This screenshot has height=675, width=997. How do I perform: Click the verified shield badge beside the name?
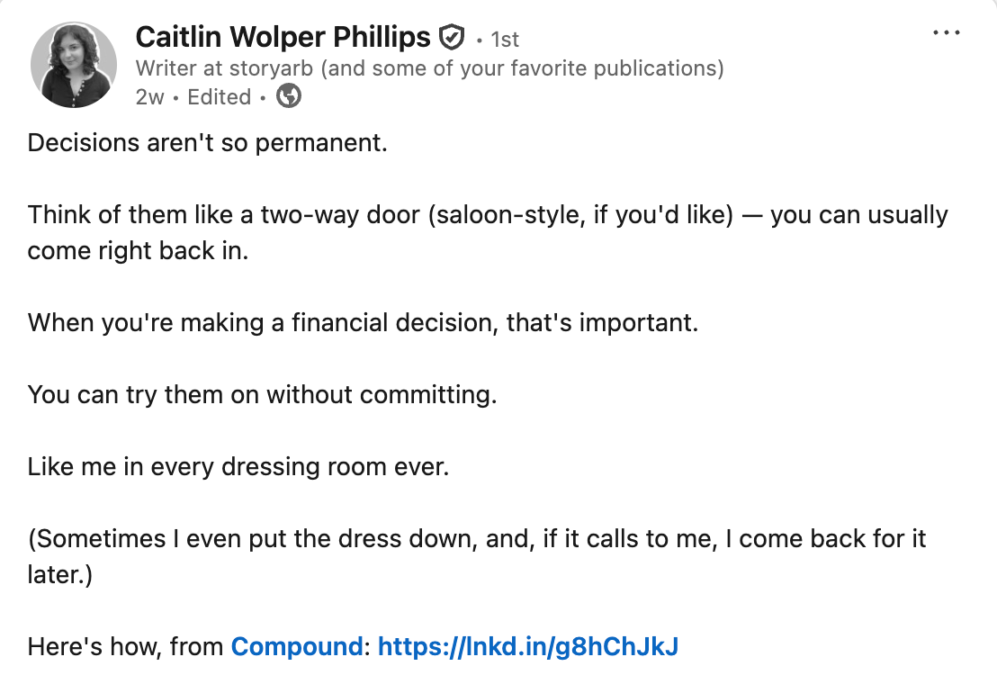tap(452, 38)
